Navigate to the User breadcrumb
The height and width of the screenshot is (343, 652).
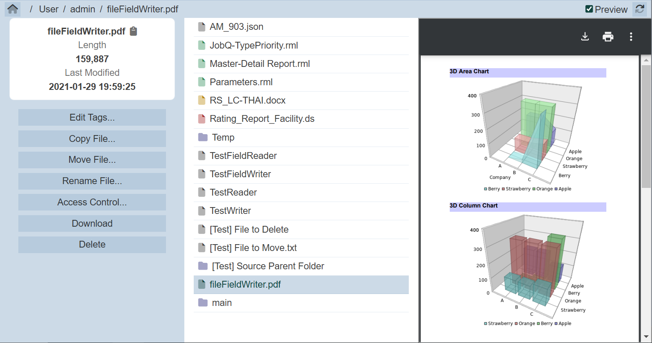coord(49,9)
